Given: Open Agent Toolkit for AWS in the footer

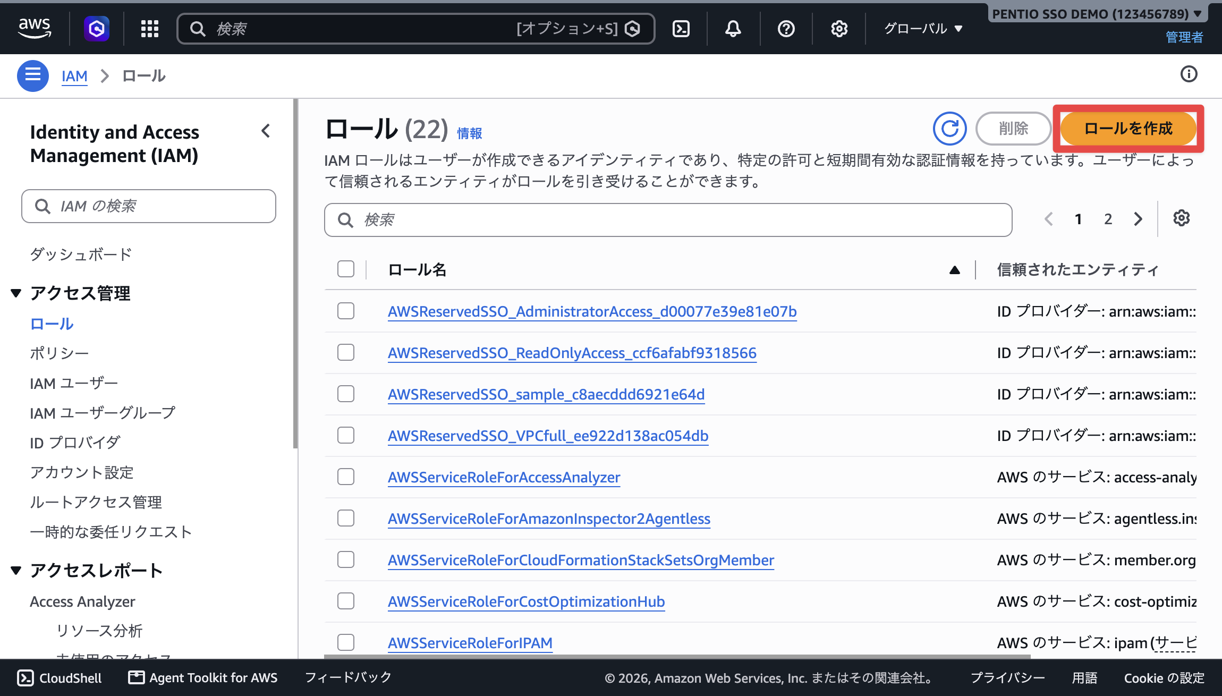Looking at the screenshot, I should [203, 678].
